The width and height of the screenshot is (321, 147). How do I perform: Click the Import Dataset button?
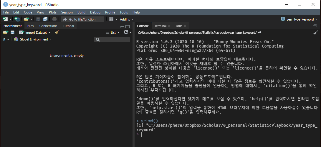pyautogui.click(x=35, y=32)
